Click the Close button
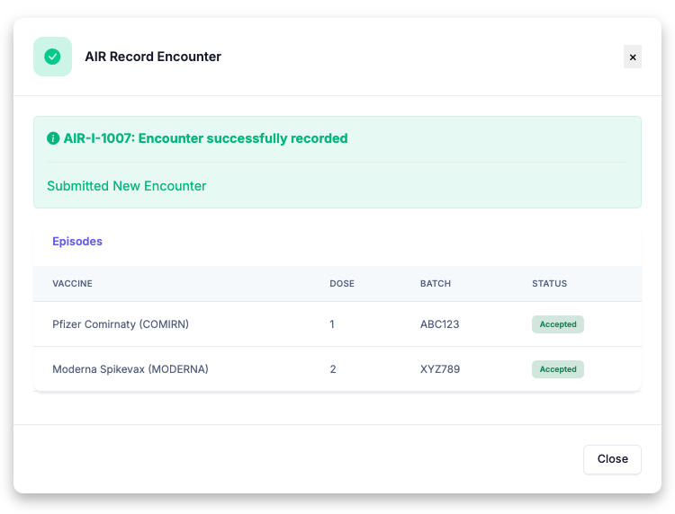This screenshot has height=514, width=675. coord(612,459)
